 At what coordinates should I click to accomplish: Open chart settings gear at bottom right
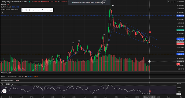pos(181,97)
